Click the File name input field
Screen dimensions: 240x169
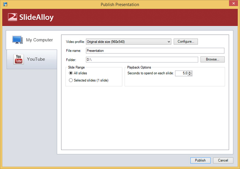click(155, 51)
